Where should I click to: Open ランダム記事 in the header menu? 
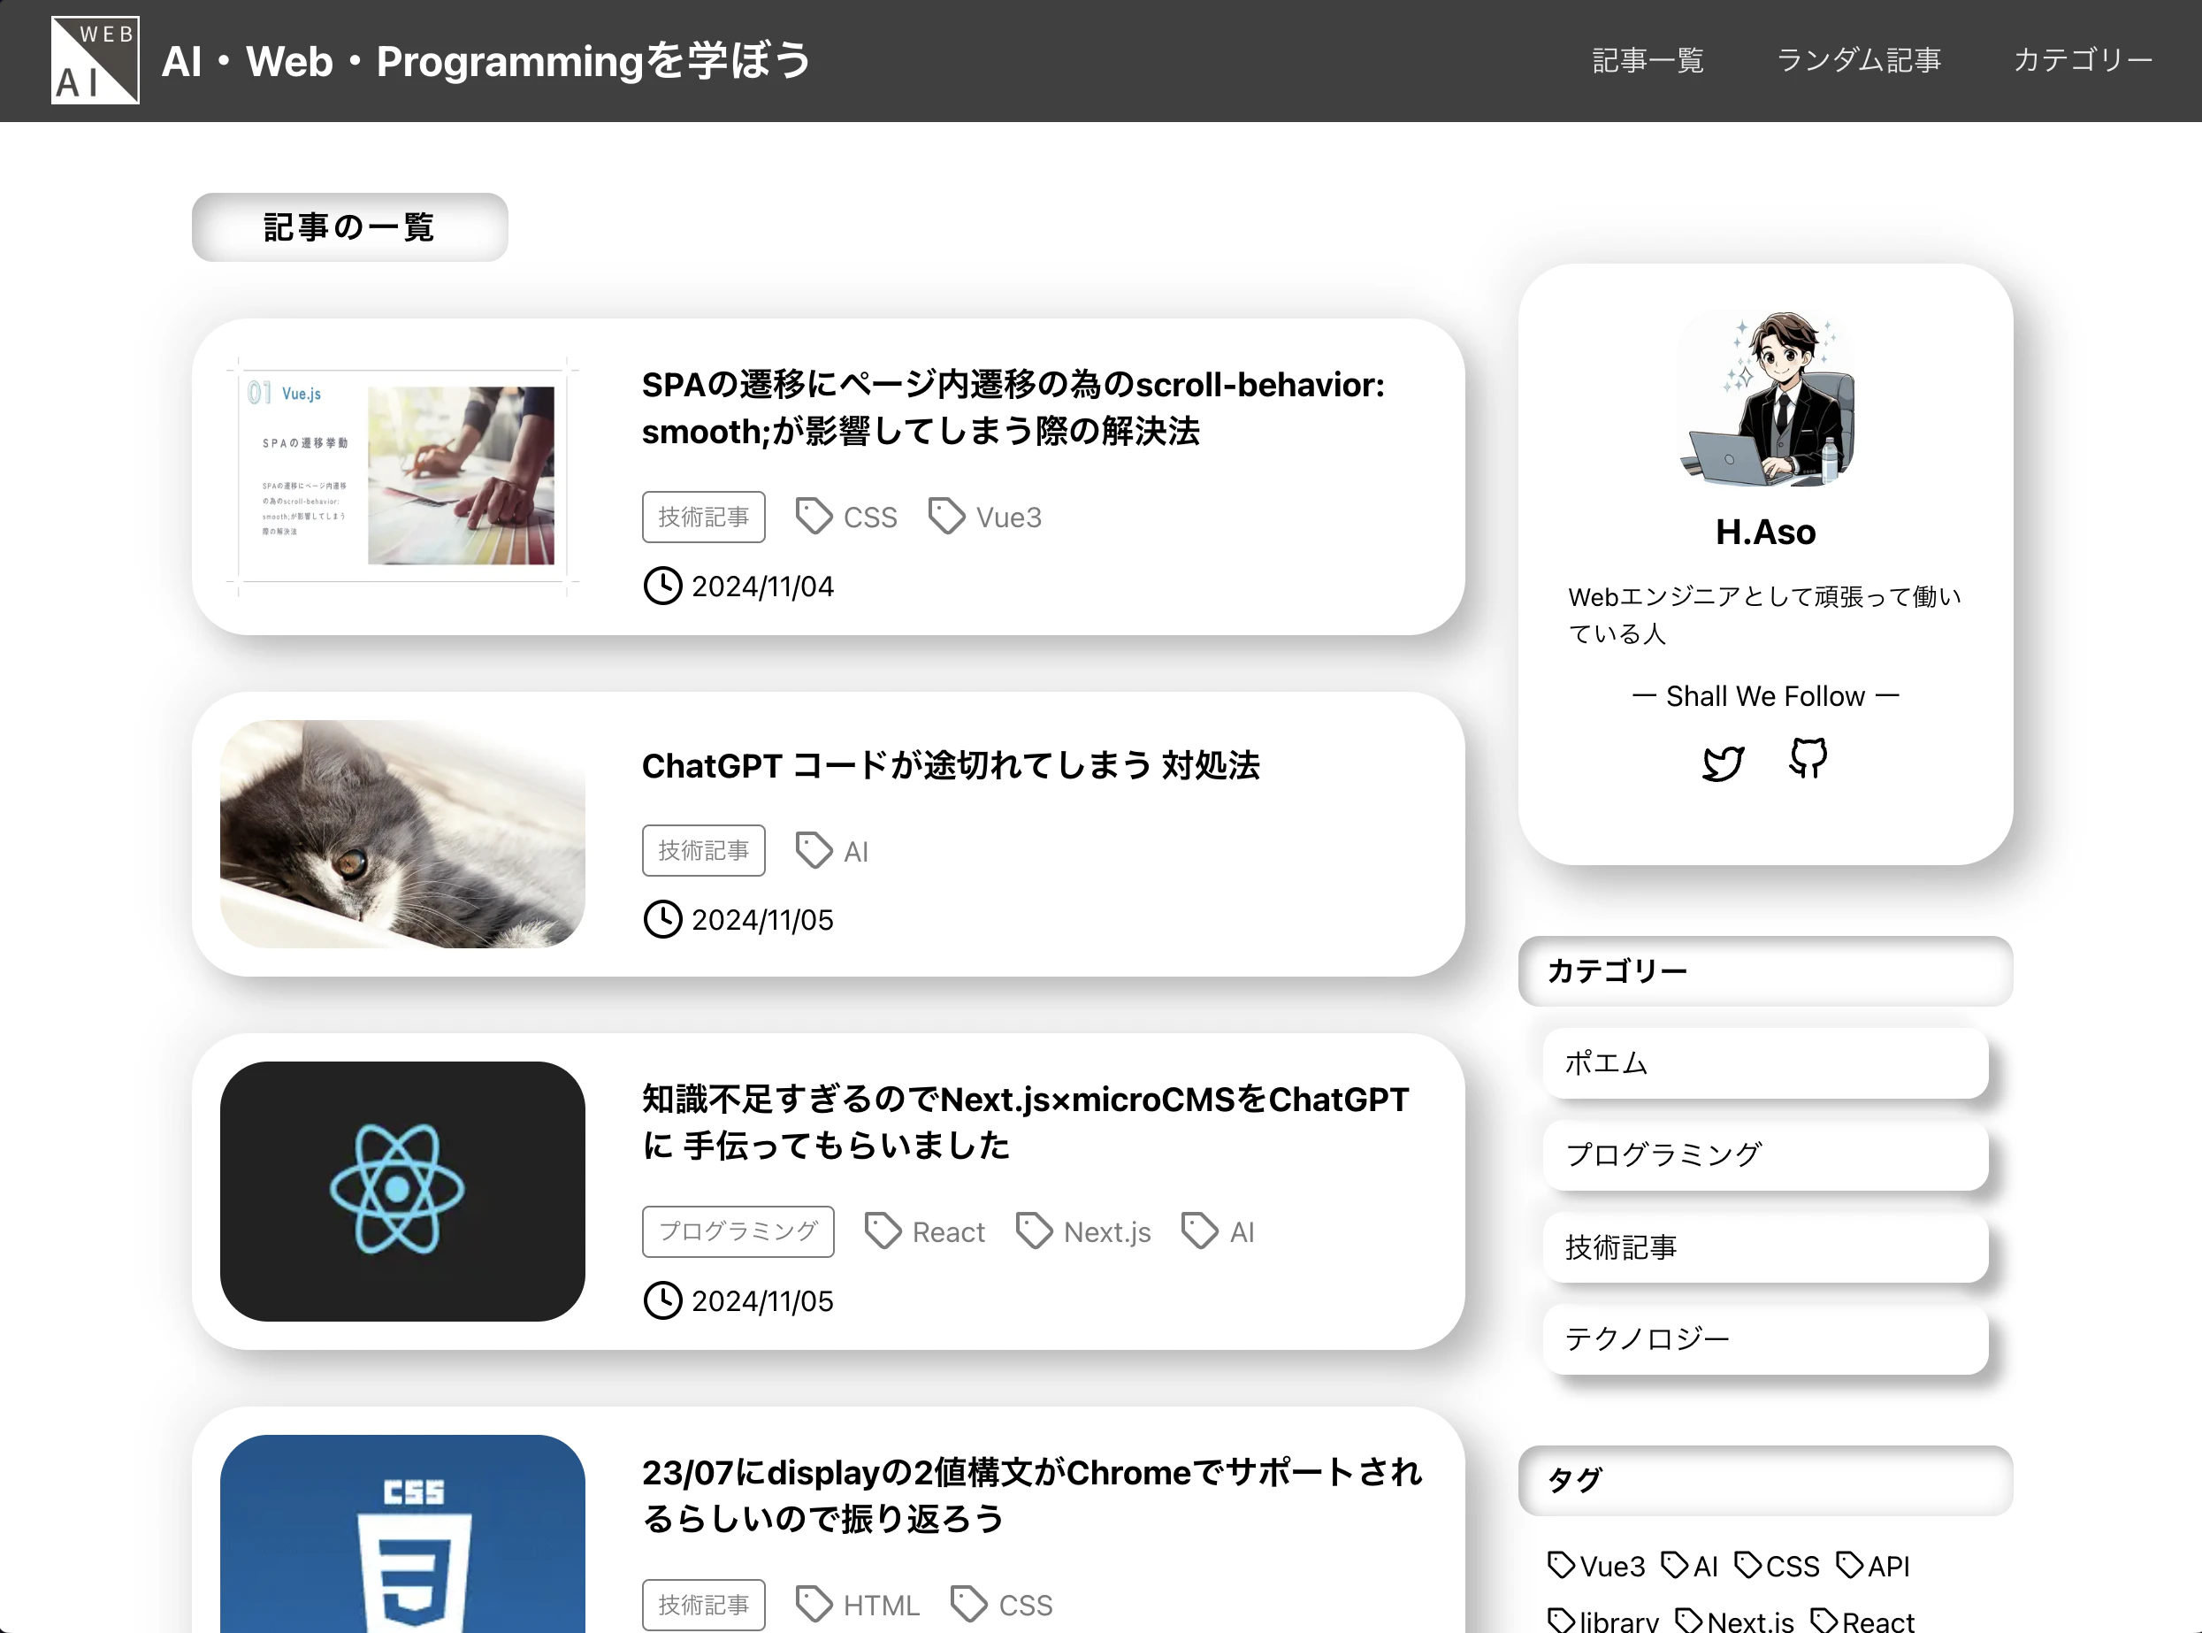click(x=1858, y=60)
